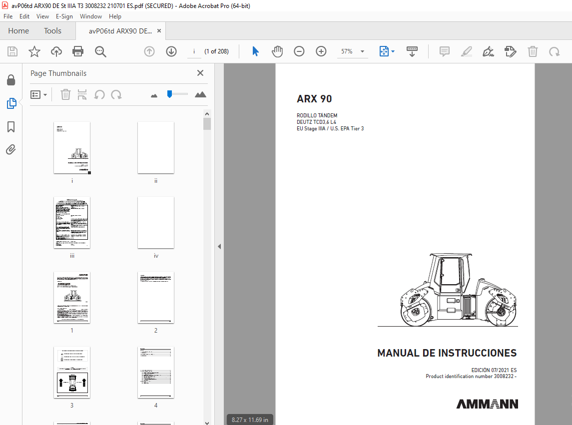
Task: Click the page number input field
Action: point(194,51)
